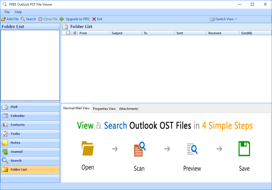The width and height of the screenshot is (272, 190).
Task: Open the Contacts section
Action: (18, 125)
